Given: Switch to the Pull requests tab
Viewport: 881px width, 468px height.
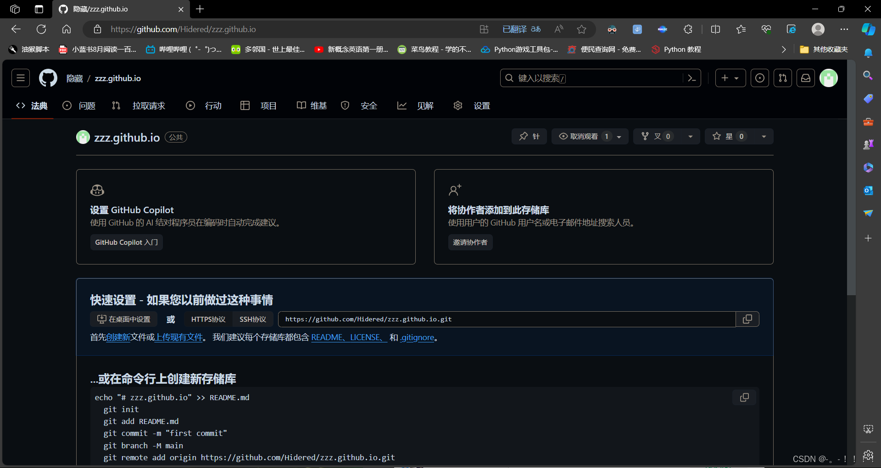Looking at the screenshot, I should (139, 106).
